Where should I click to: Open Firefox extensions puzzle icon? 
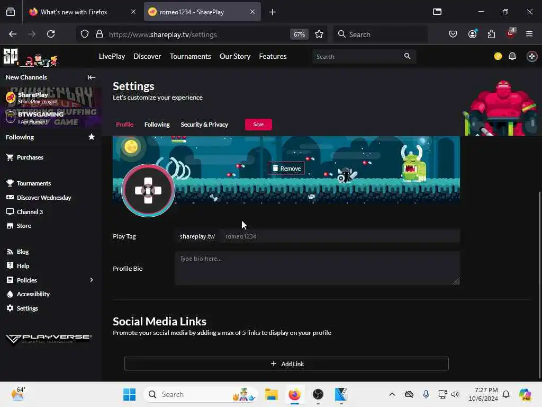491,34
